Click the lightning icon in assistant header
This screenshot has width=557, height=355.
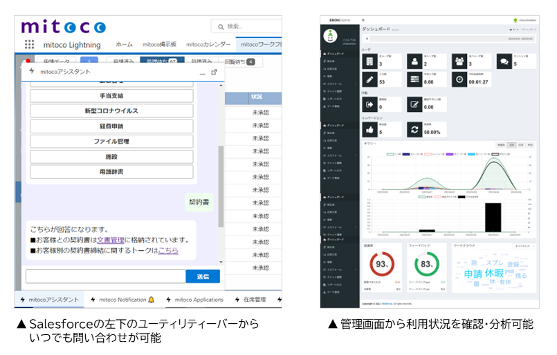point(32,71)
